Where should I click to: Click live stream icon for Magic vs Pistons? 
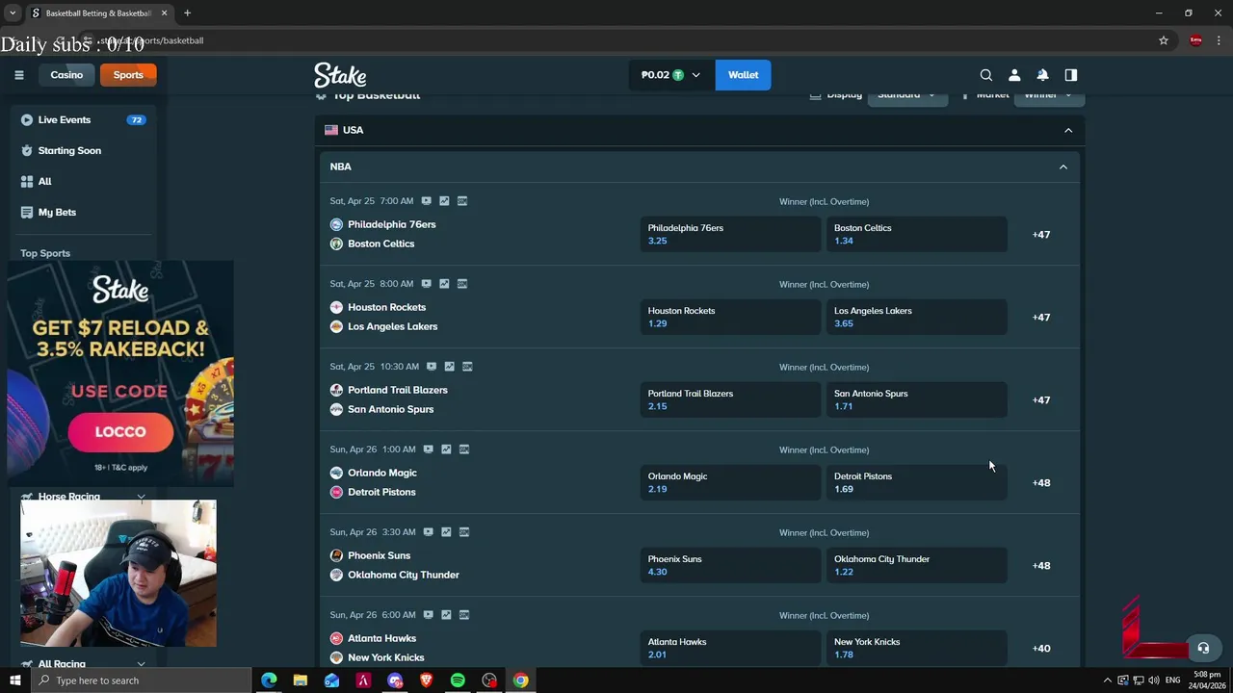coord(428,449)
